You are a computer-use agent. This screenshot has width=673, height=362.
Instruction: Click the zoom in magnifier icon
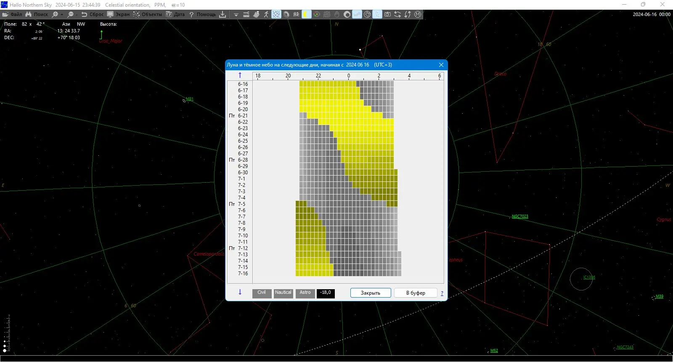(x=55, y=14)
